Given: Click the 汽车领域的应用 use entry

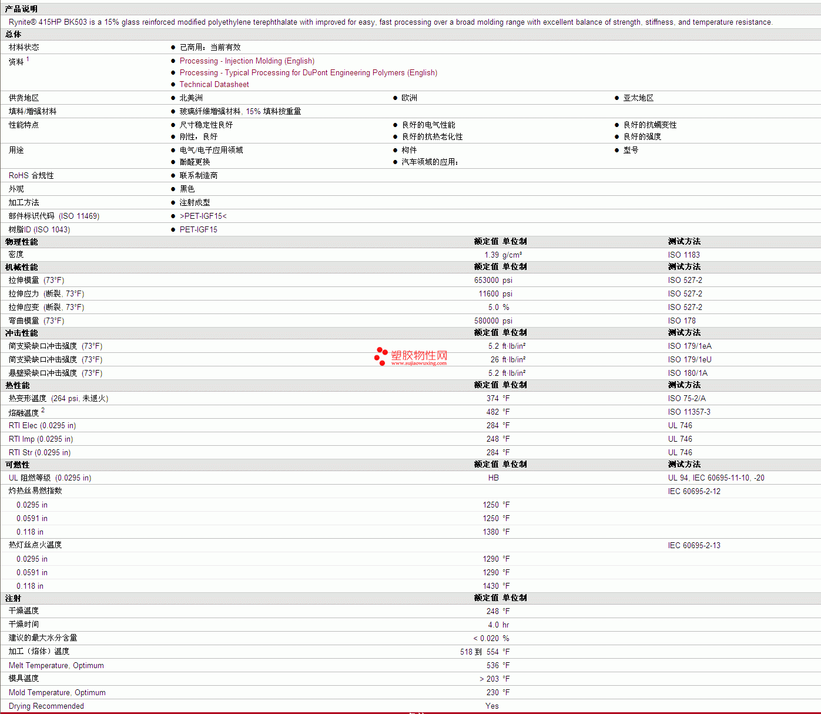Looking at the screenshot, I should (430, 162).
